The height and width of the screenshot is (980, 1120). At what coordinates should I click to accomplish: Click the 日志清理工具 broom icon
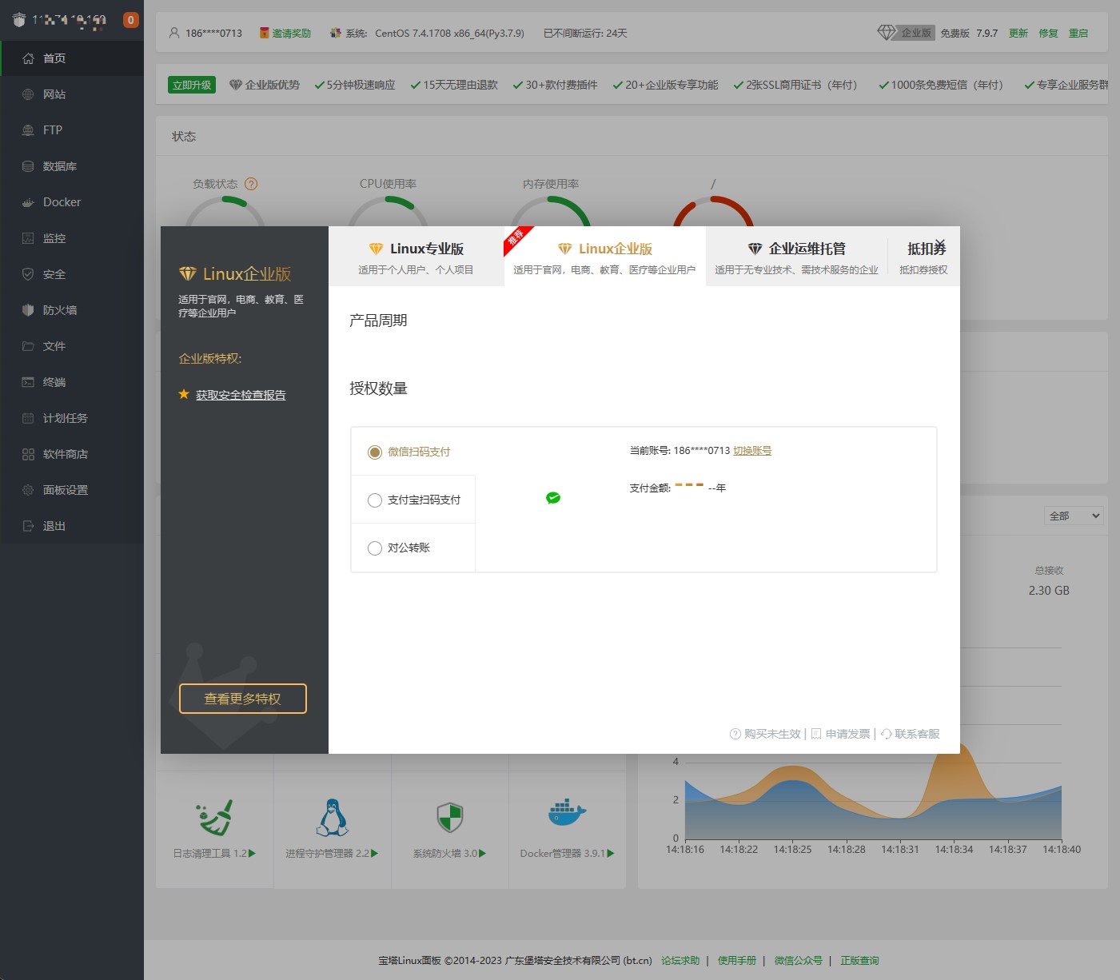point(214,818)
